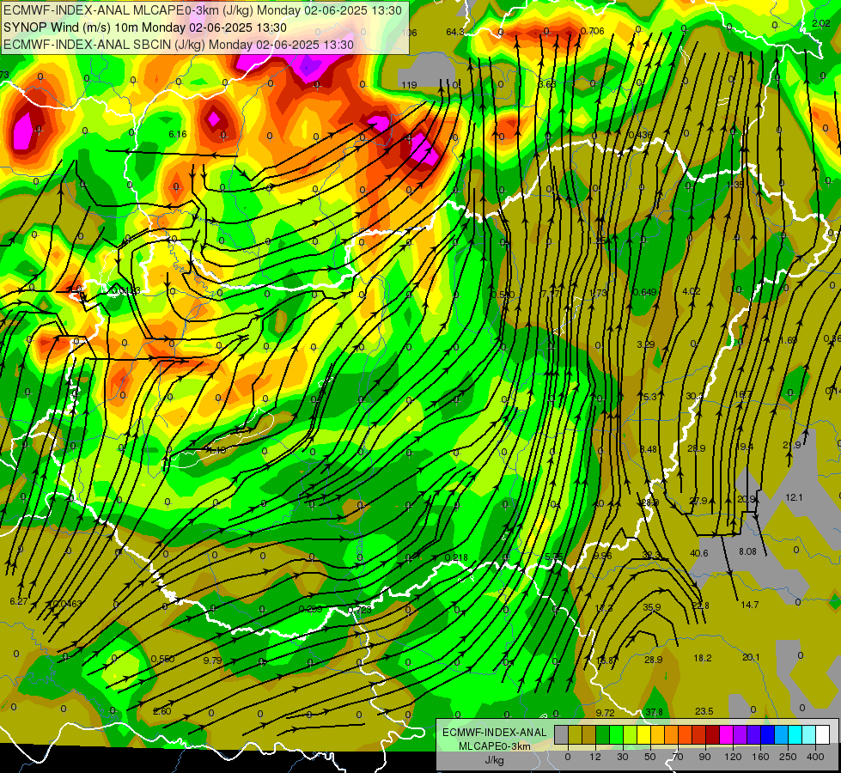Click legend tick label 12
841x773 pixels.
[594, 757]
